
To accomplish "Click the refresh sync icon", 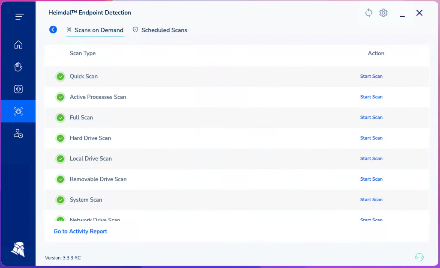I will (x=369, y=13).
